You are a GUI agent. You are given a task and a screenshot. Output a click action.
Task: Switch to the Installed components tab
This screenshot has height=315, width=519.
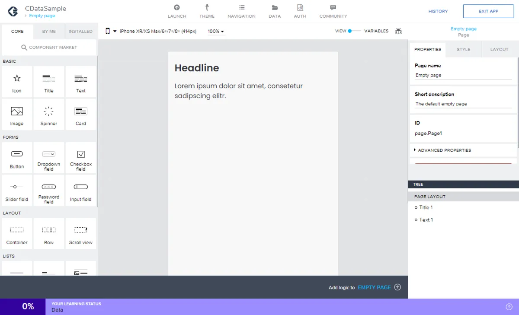[80, 32]
